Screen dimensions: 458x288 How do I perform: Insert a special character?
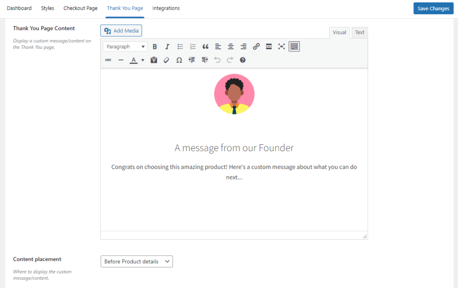179,59
